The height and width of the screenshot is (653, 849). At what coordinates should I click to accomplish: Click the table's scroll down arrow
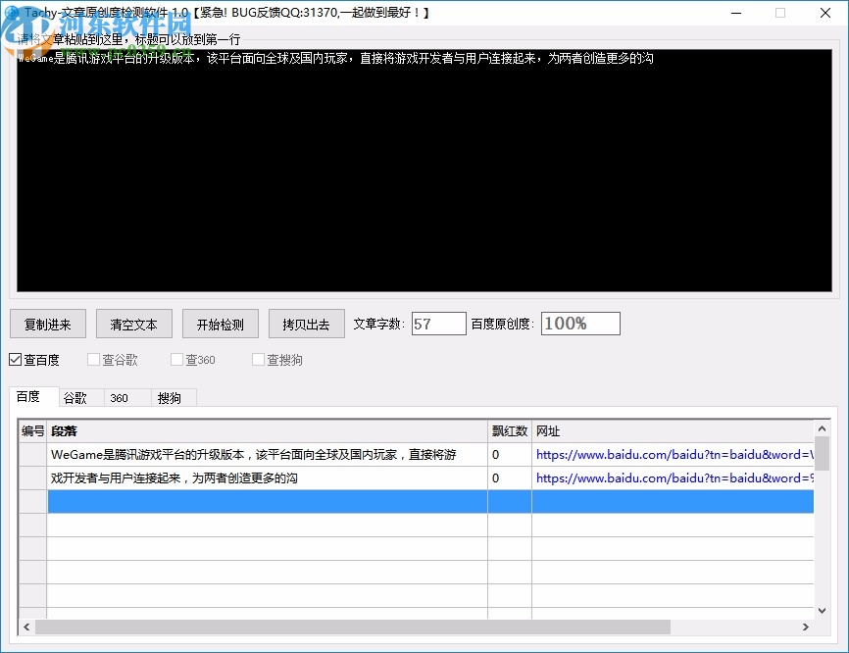(x=822, y=611)
